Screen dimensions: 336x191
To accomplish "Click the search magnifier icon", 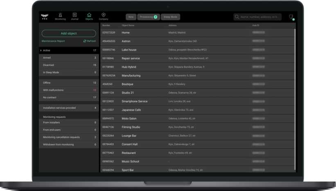I will tap(237, 17).
